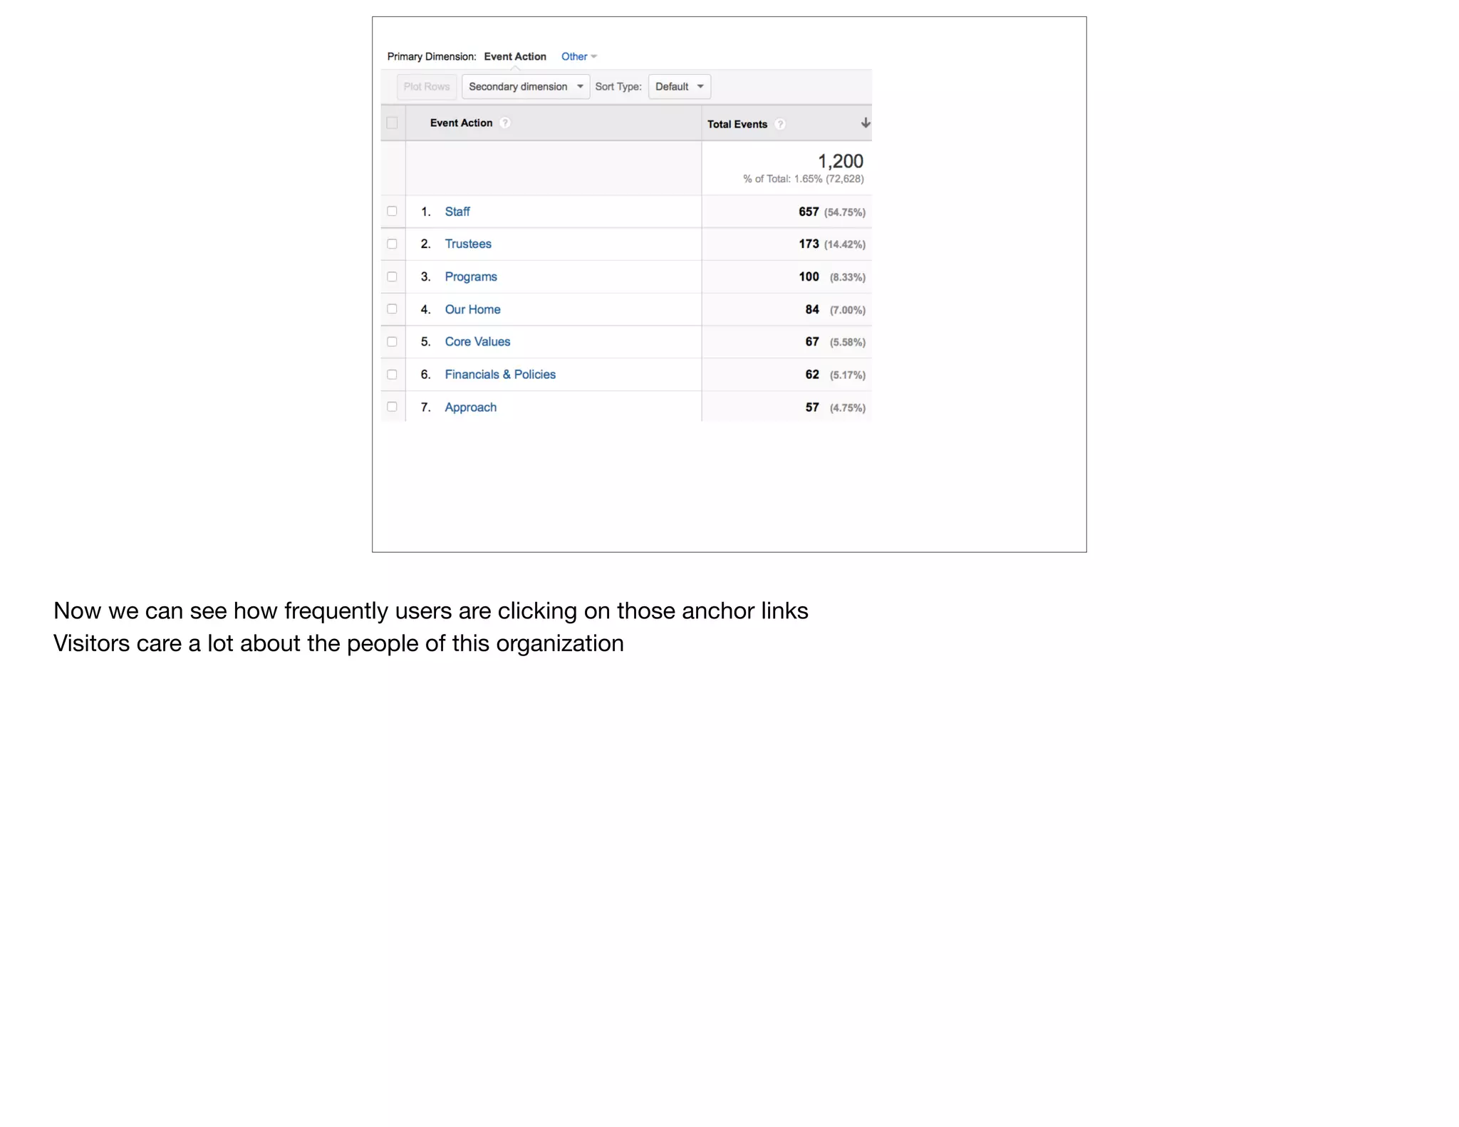This screenshot has height=1127, width=1459.
Task: Select Event Action primary dimension
Action: point(514,56)
